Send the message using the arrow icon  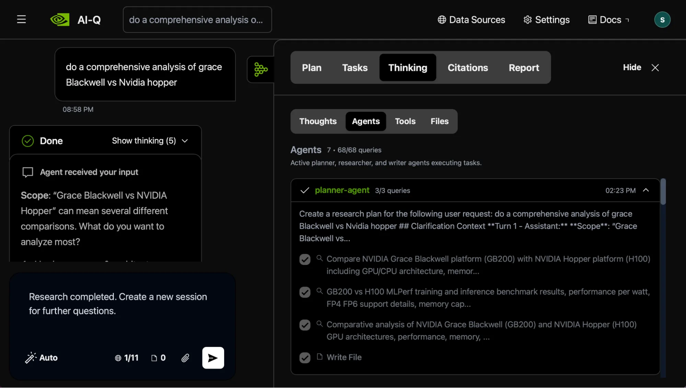point(213,358)
